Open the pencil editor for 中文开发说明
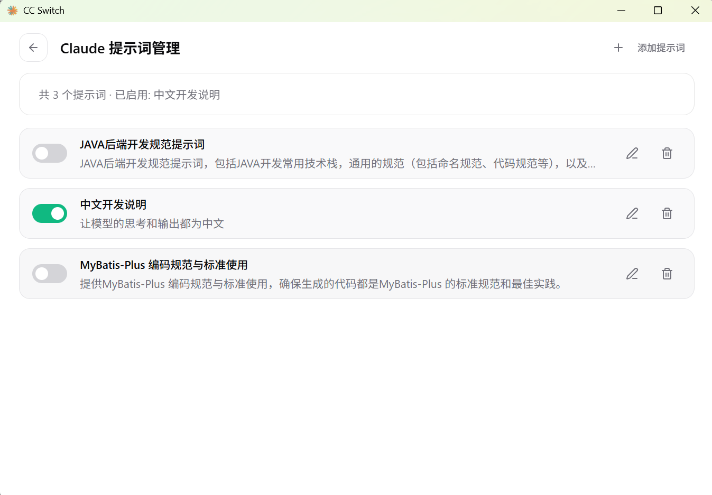712x495 pixels. pyautogui.click(x=632, y=213)
